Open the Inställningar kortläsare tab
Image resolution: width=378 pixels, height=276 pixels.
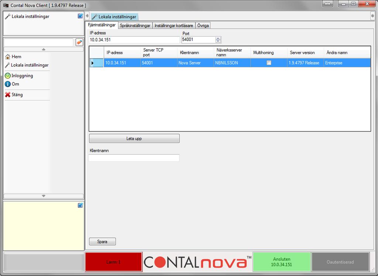174,25
